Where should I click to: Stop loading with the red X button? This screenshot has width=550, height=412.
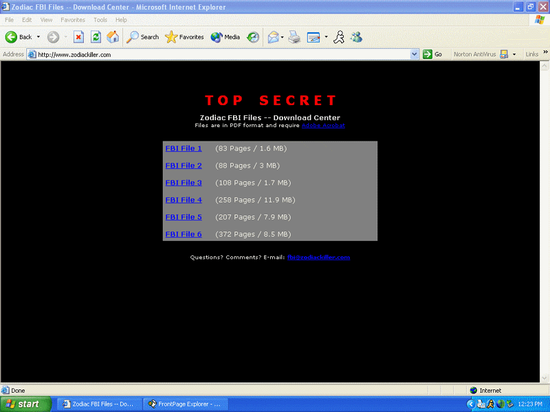click(x=78, y=37)
